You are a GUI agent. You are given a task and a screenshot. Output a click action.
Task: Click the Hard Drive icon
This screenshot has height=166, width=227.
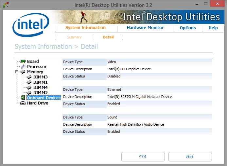click(23, 103)
